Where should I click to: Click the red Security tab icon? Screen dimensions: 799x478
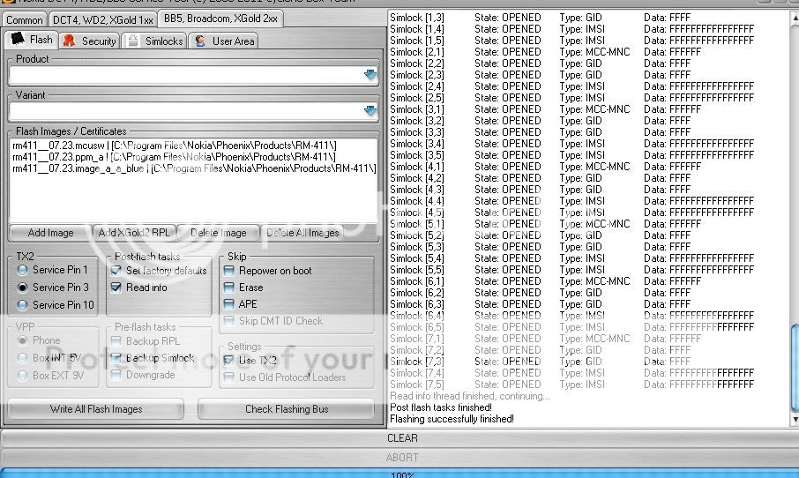(69, 41)
